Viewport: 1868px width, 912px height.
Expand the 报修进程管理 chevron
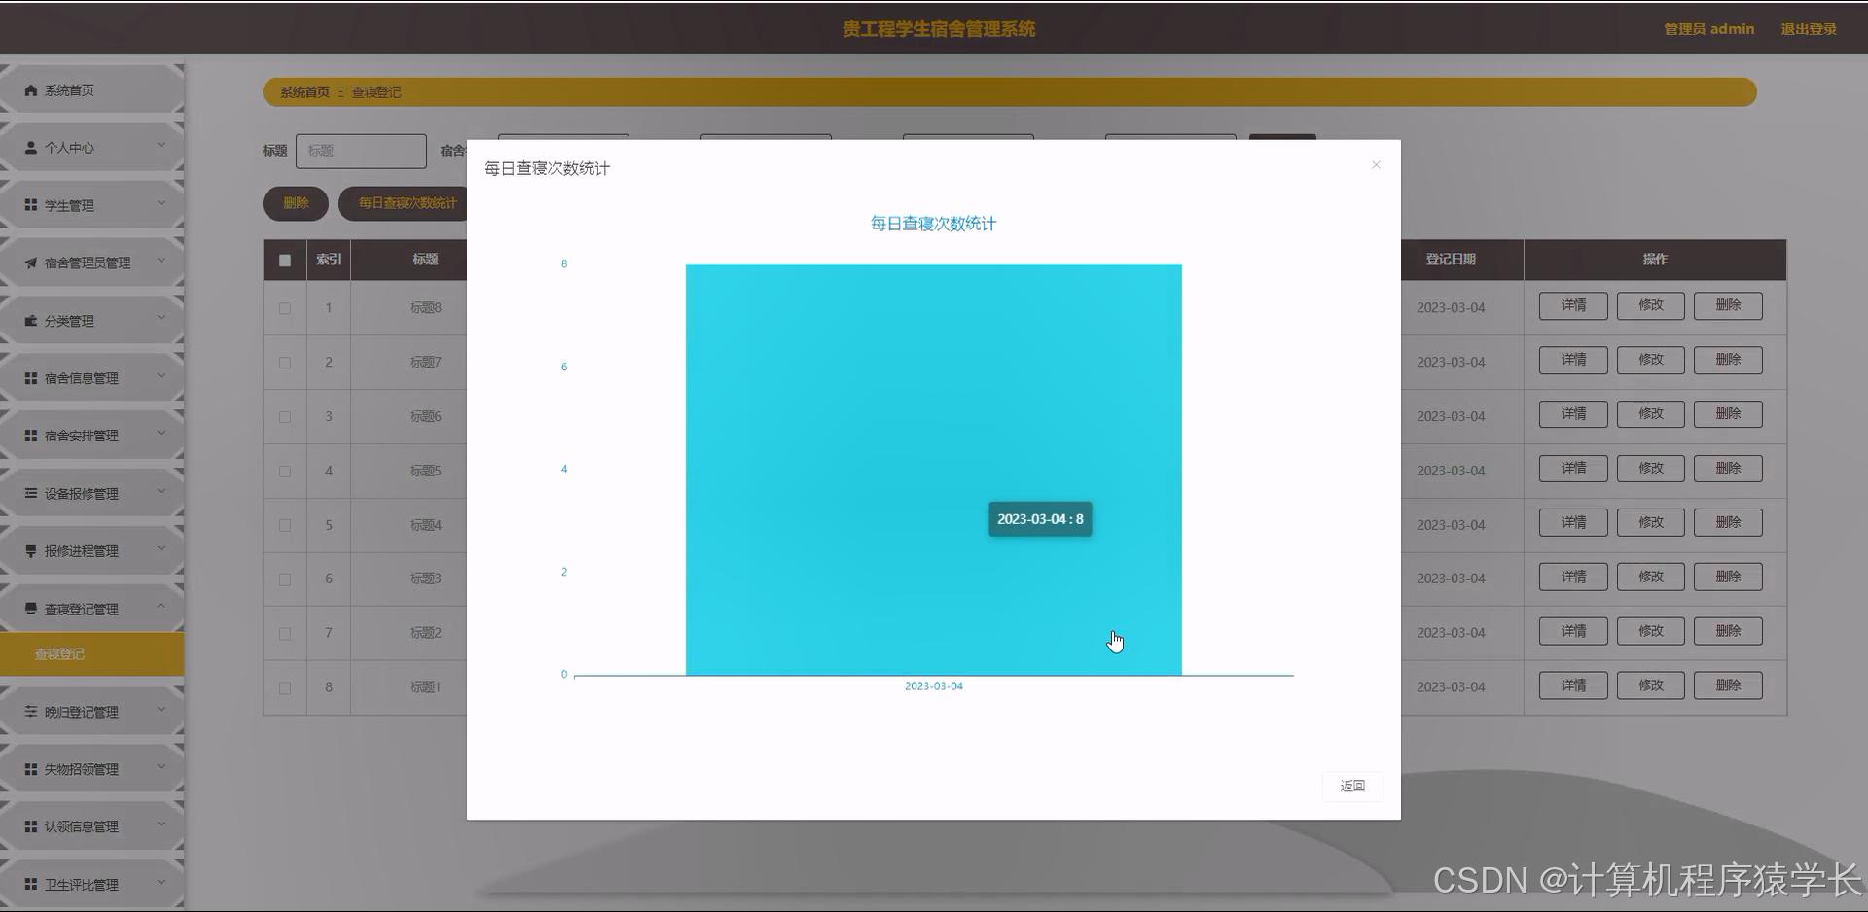(x=162, y=549)
